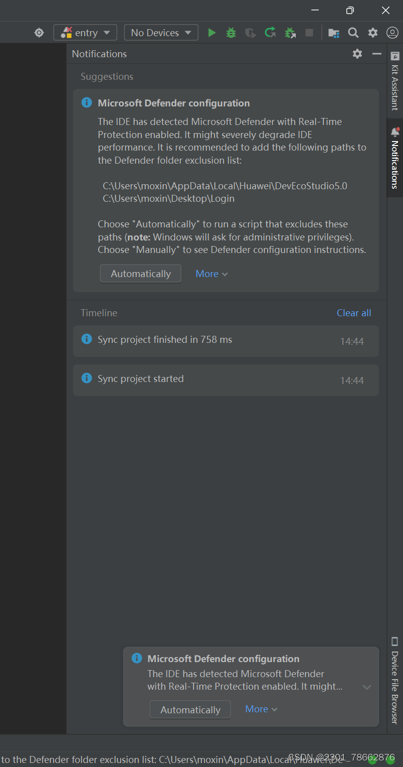Click the Timeline section label
The width and height of the screenshot is (403, 767).
(99, 313)
